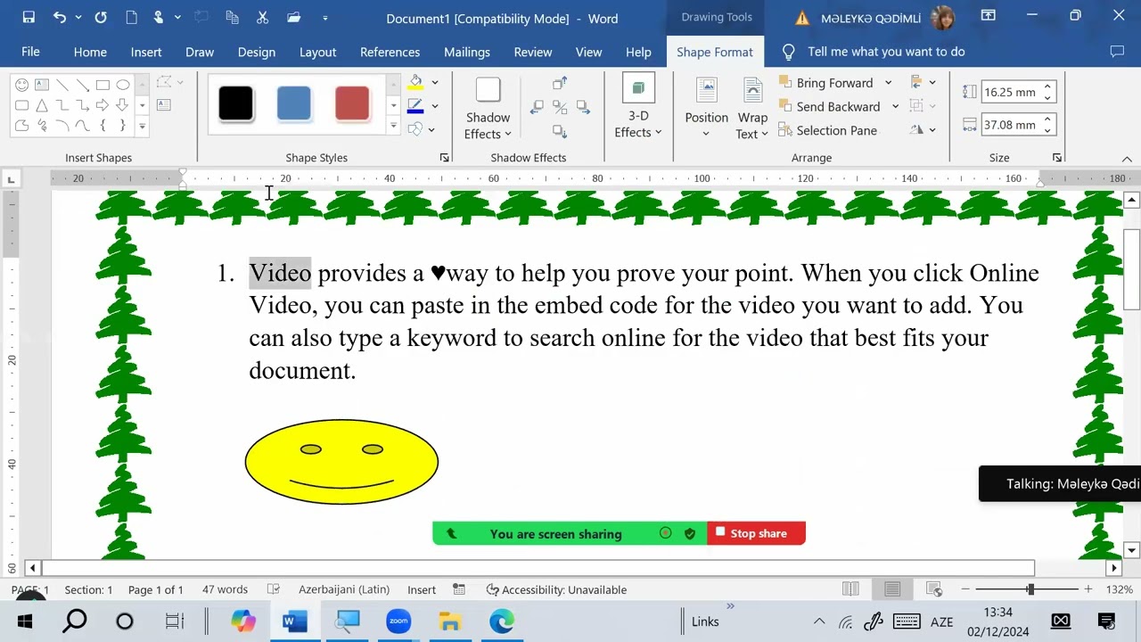Expand the Undo history dropdown

pyautogui.click(x=78, y=17)
